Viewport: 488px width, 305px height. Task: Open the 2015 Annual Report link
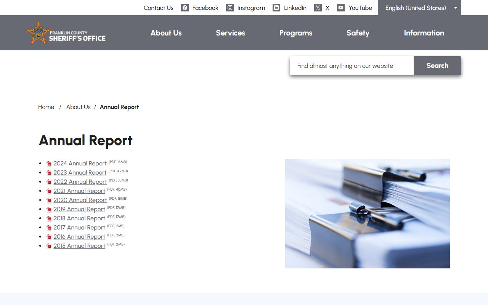pyautogui.click(x=79, y=246)
